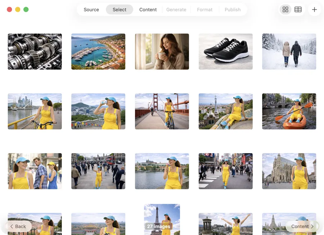Switch to grid view layout
324x235 pixels.
[x=285, y=9]
